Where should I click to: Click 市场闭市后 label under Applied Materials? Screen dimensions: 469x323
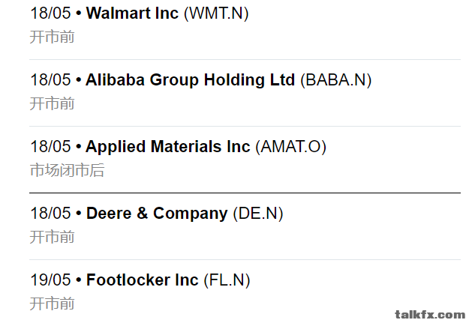tap(67, 170)
